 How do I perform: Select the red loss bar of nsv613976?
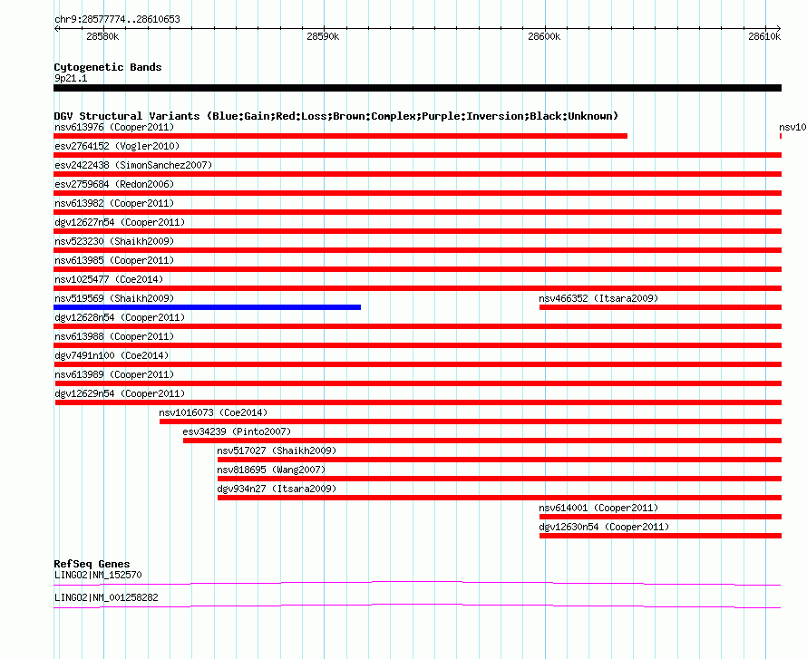pyautogui.click(x=340, y=136)
